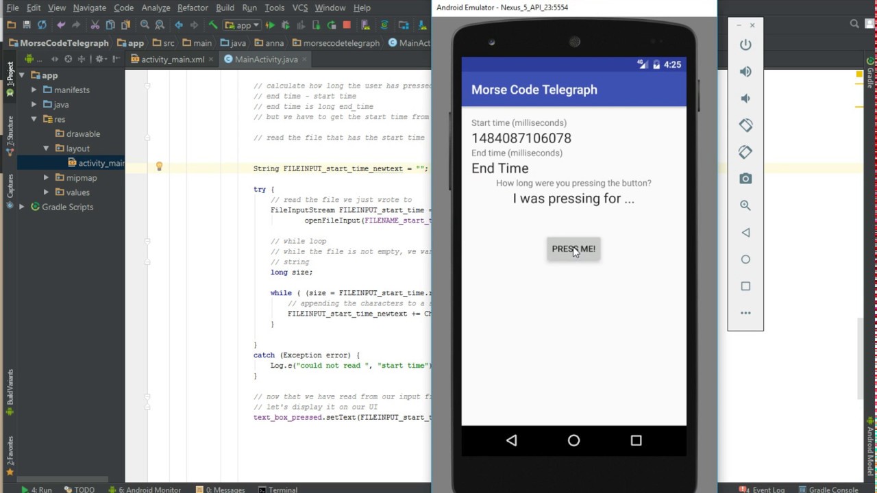Click the Copy icon in toolbar
877x493 pixels.
[110, 25]
